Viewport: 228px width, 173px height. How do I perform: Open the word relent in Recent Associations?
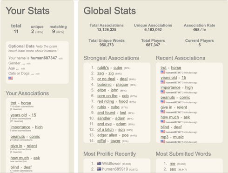182,107
